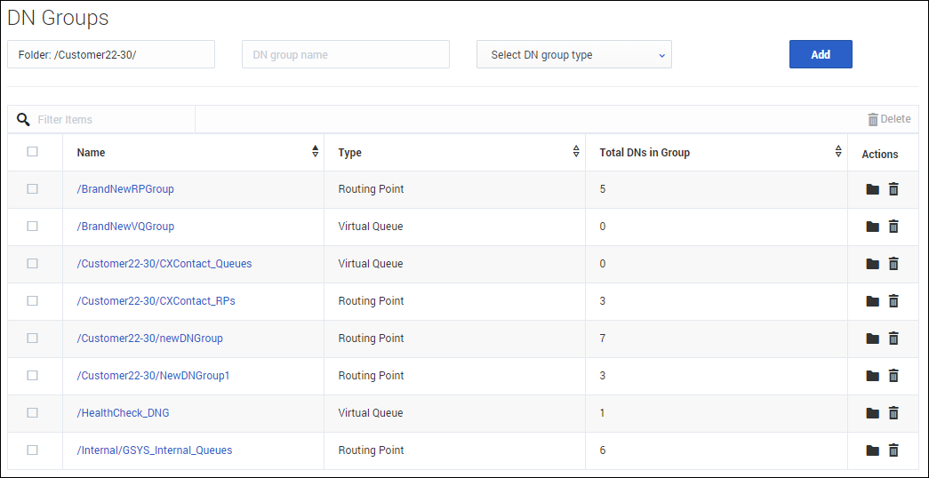The width and height of the screenshot is (929, 478).
Task: Click trash icon for GSYS_Internal_Queues row
Action: [x=893, y=450]
